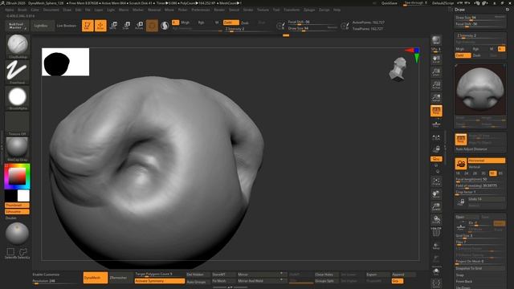Image resolution: width=514 pixels, height=289 pixels.
Task: Activate the Rotate transform icon
Action: (x=139, y=26)
